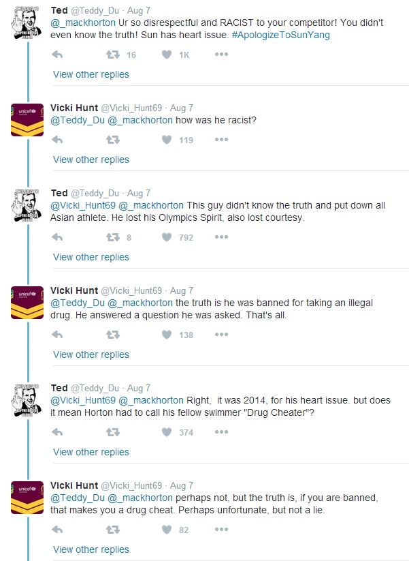Expand 'View other replies' under 'how was he racist?'
The height and width of the screenshot is (561, 409).
(91, 160)
